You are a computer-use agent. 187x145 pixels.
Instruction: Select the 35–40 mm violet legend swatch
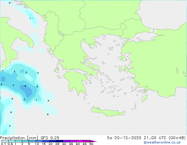[73, 141]
